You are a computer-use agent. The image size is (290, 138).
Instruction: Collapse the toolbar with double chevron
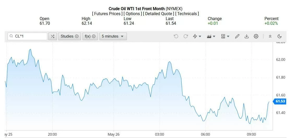(x=270, y=37)
